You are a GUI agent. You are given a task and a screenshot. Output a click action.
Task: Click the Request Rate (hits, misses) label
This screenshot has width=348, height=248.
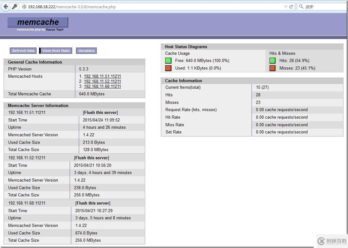pyautogui.click(x=191, y=110)
